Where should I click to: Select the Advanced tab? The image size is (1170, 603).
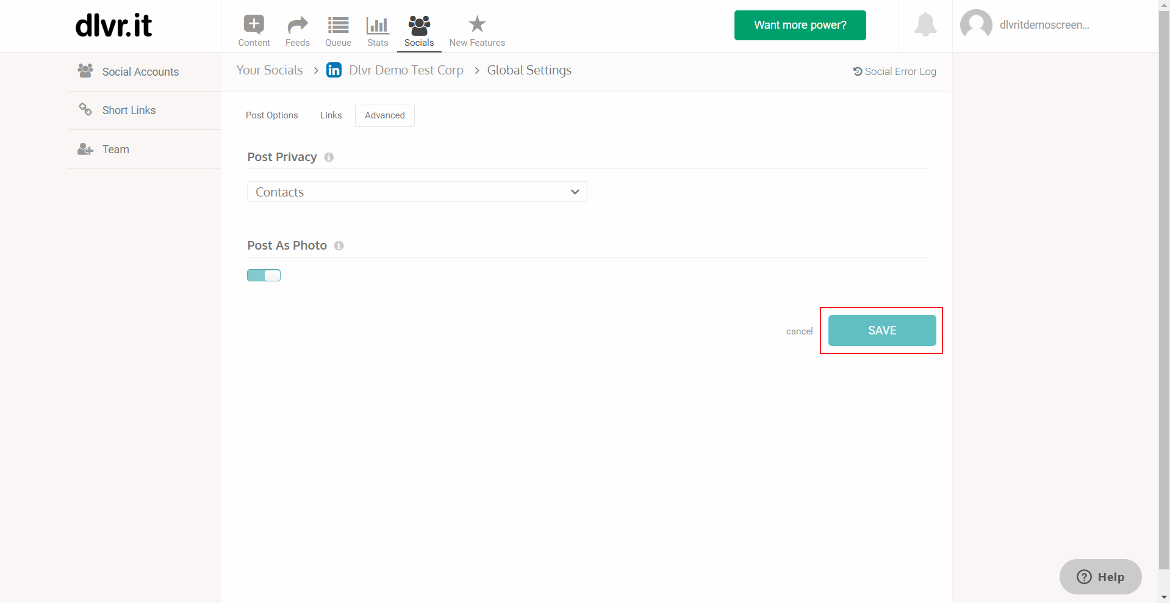point(385,115)
